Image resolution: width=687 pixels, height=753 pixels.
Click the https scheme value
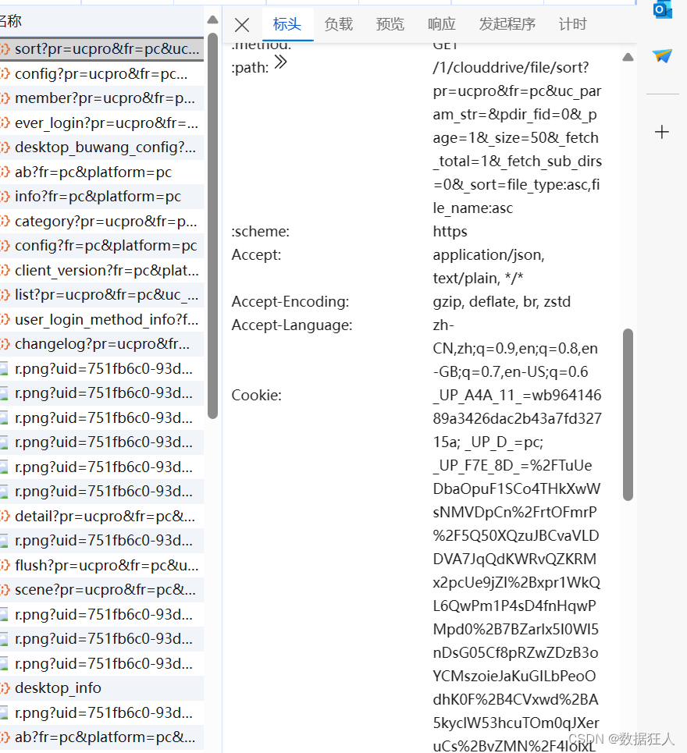coord(450,232)
